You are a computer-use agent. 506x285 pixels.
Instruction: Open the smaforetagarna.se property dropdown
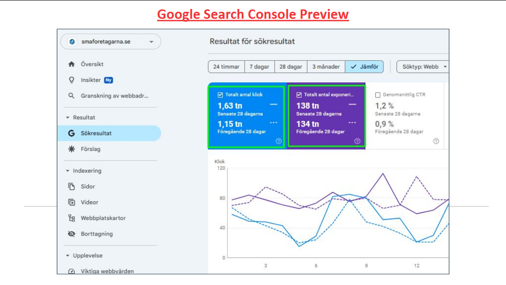[x=111, y=42]
